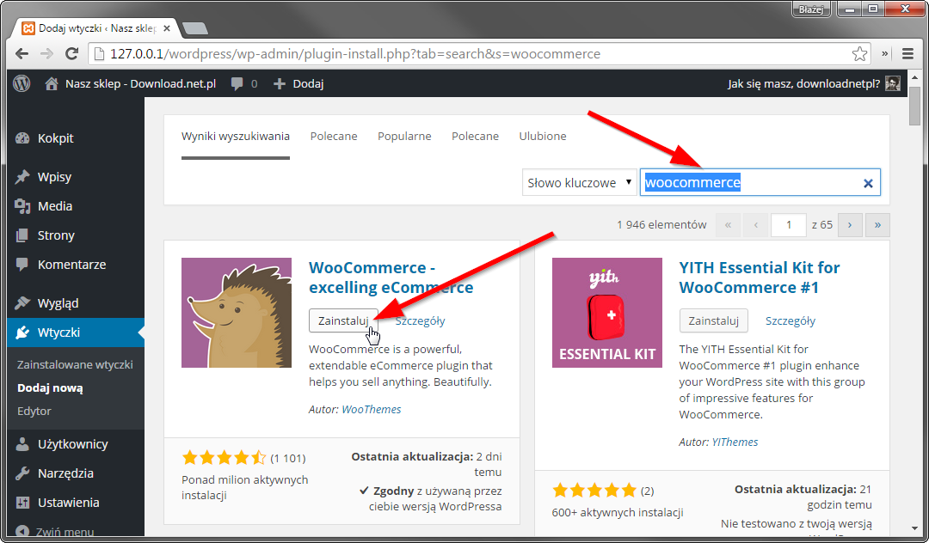Click the Użytkownicy person icon
The width and height of the screenshot is (929, 543).
[x=22, y=444]
